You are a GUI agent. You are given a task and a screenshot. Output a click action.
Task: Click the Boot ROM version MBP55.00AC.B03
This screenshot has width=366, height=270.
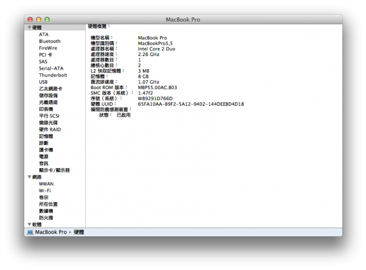tap(157, 88)
